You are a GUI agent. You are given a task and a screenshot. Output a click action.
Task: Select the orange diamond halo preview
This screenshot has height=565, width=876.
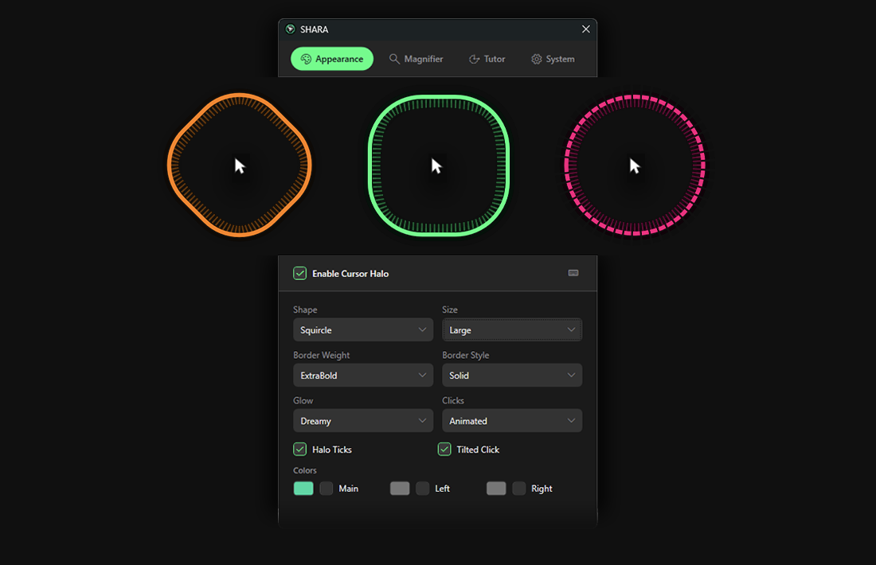(x=240, y=166)
